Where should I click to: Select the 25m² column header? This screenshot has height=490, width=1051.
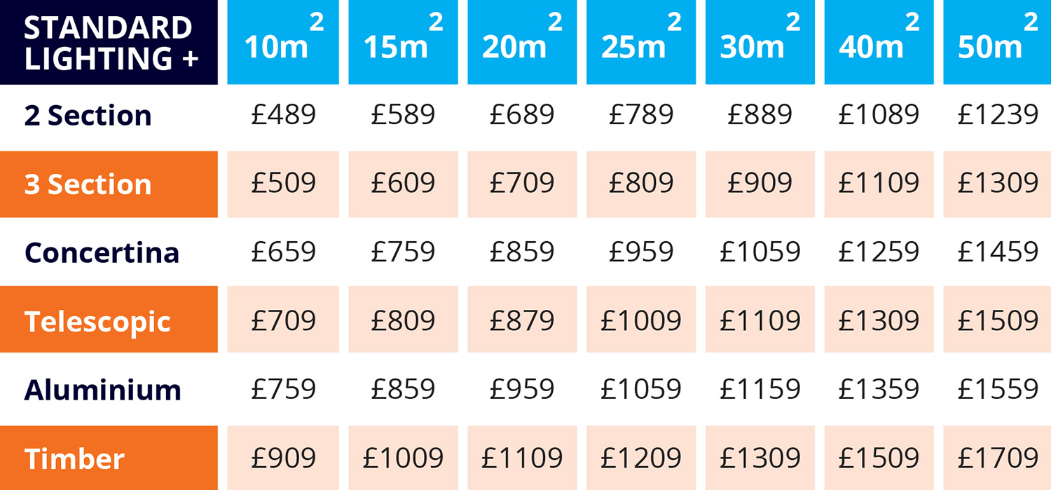pyautogui.click(x=641, y=42)
